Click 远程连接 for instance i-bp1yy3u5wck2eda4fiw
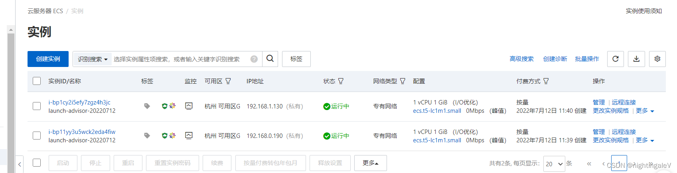 [x=624, y=132]
